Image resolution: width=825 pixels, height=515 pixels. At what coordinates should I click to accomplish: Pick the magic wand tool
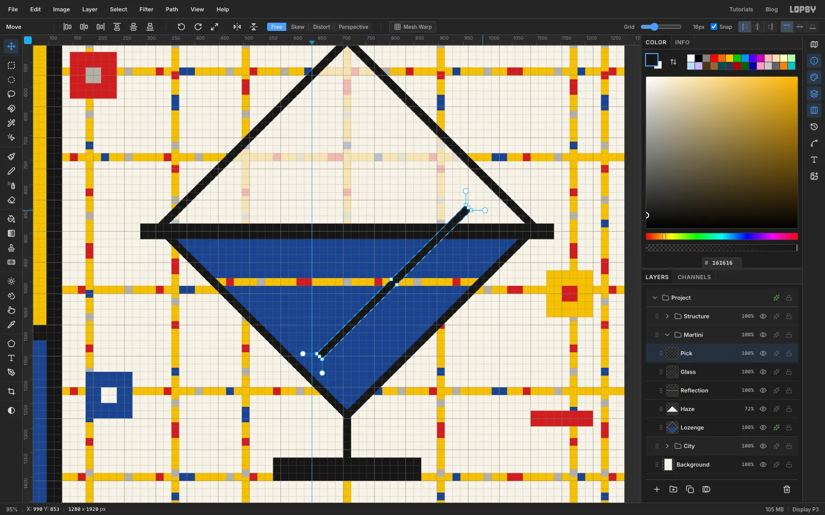coord(11,123)
